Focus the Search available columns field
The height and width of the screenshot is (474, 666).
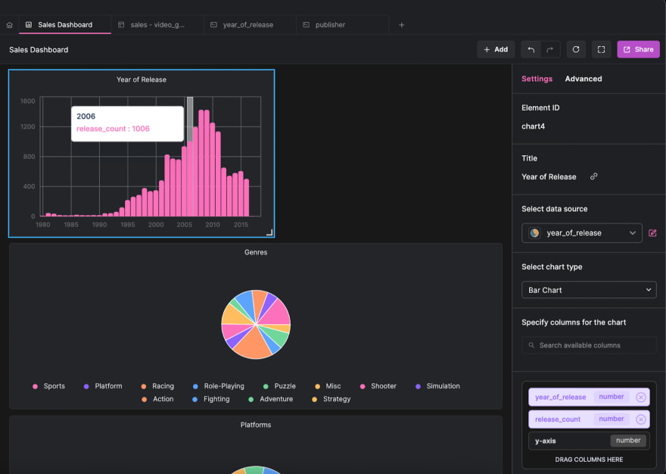coord(589,345)
